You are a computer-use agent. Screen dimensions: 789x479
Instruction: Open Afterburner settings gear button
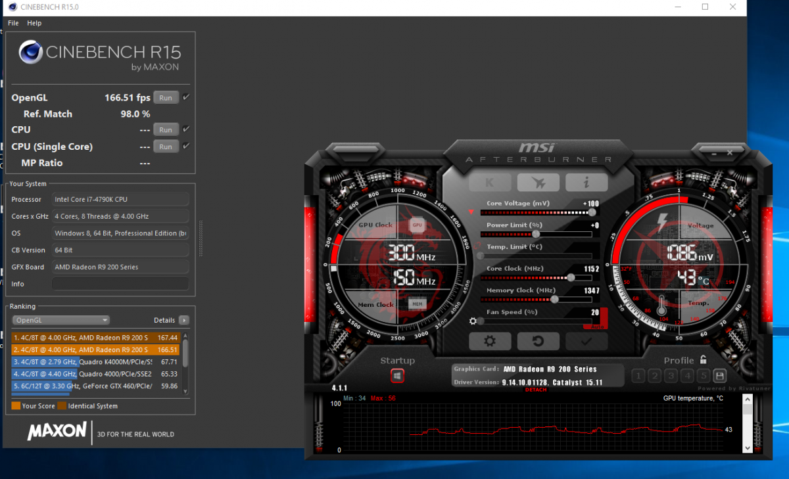489,341
